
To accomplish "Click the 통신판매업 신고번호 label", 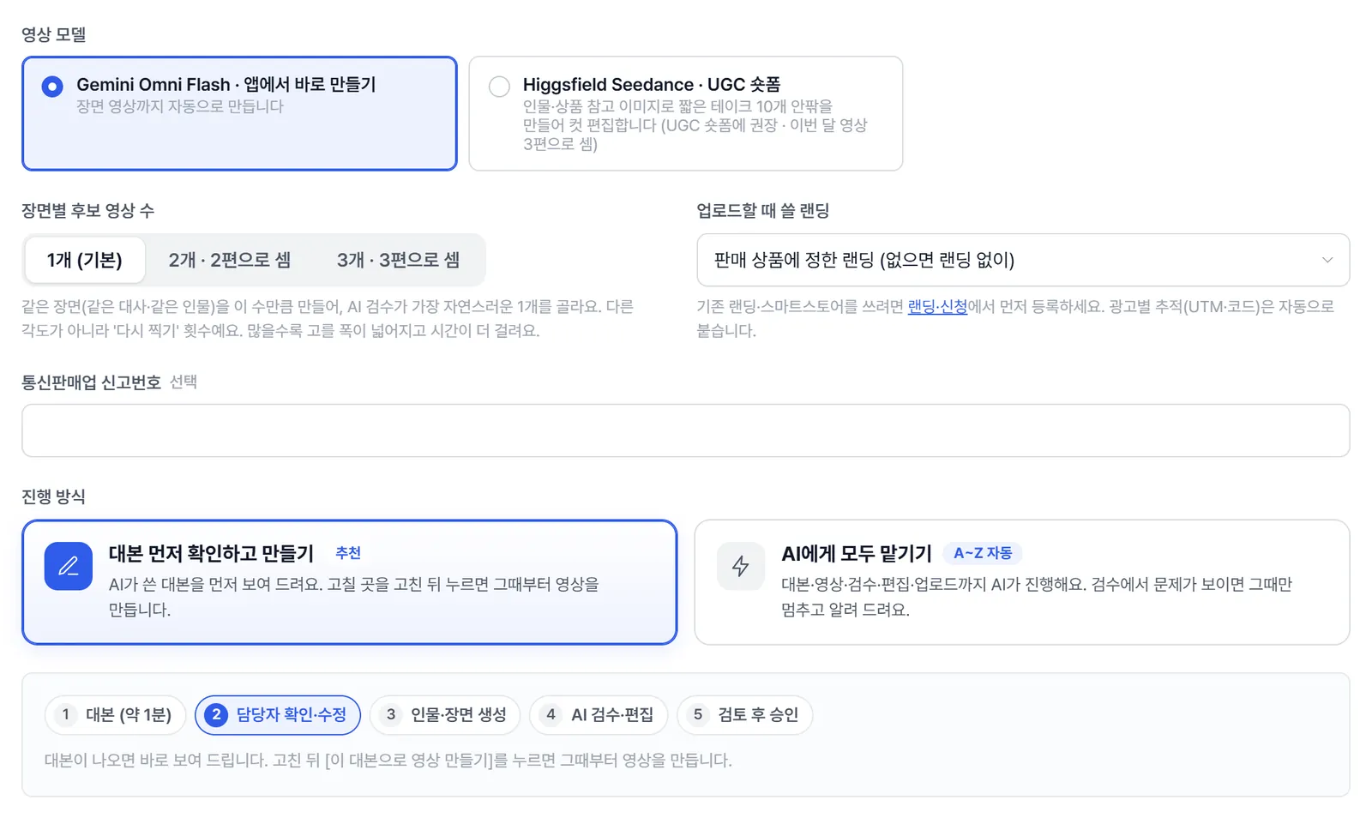I will [x=92, y=382].
